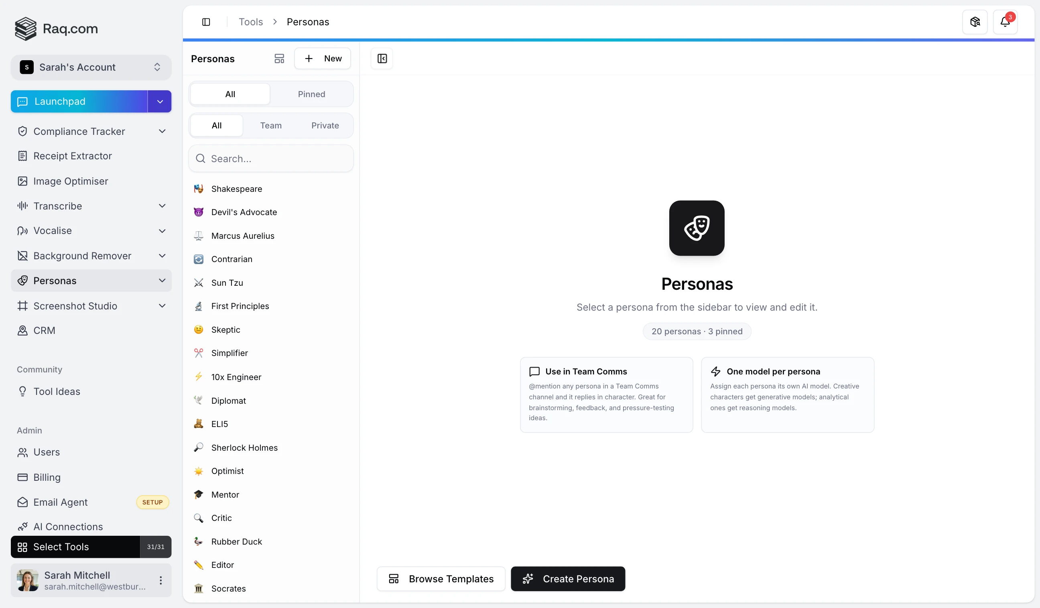
Task: Select the Transcribe tool
Action: coord(57,205)
